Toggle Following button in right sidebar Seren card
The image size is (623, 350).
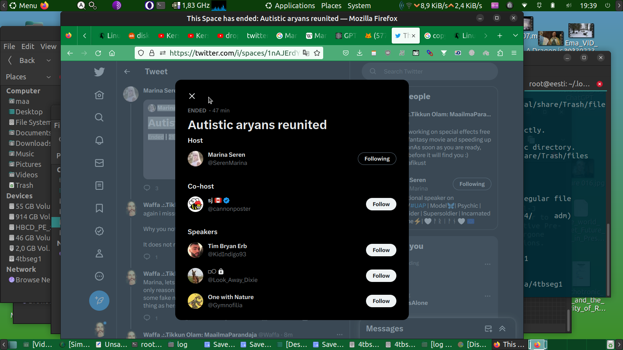tap(472, 184)
